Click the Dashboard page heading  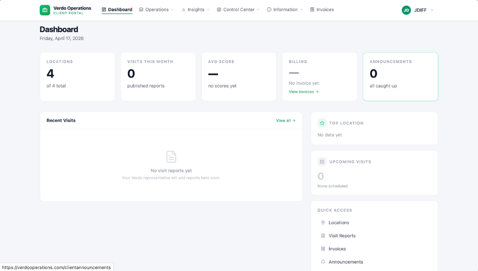point(59,29)
